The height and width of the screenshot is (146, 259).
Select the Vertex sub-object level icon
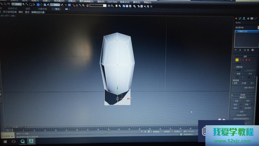237,60
